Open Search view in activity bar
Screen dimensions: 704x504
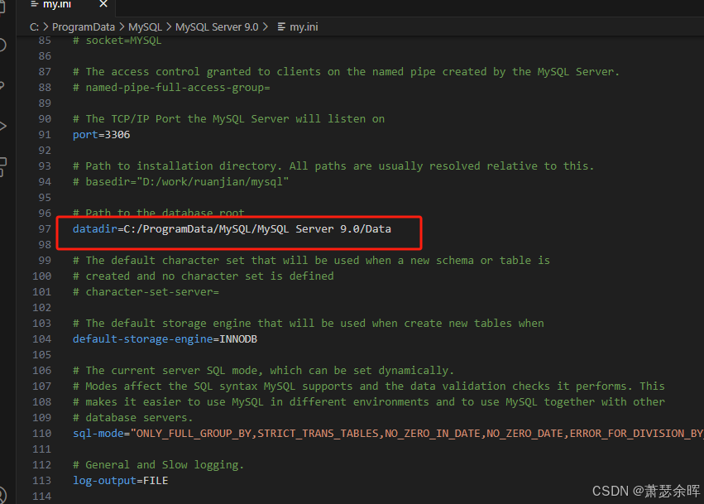tap(4, 45)
